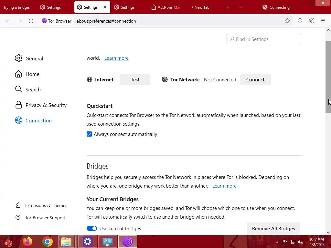The height and width of the screenshot is (248, 331).
Task: Switch to the second Settings tab
Action: pyautogui.click(x=92, y=7)
